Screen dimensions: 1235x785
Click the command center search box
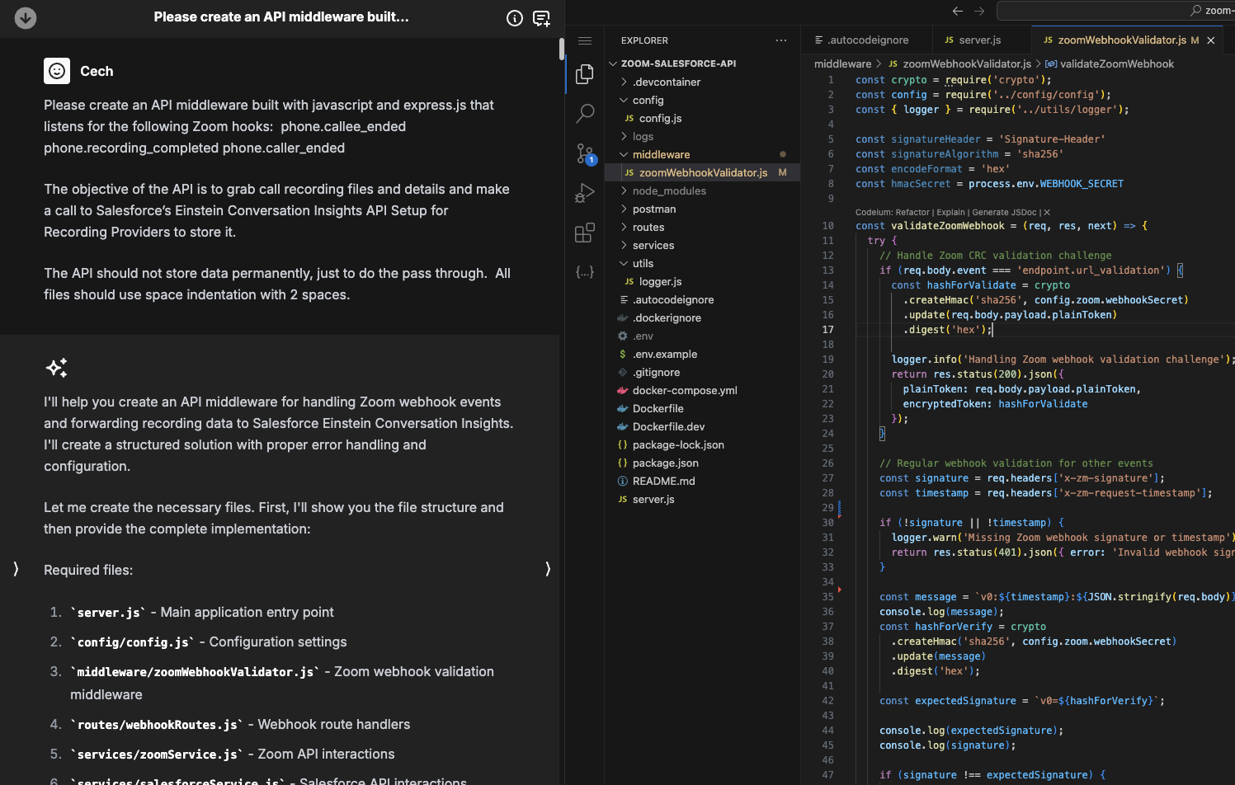pyautogui.click(x=1115, y=11)
